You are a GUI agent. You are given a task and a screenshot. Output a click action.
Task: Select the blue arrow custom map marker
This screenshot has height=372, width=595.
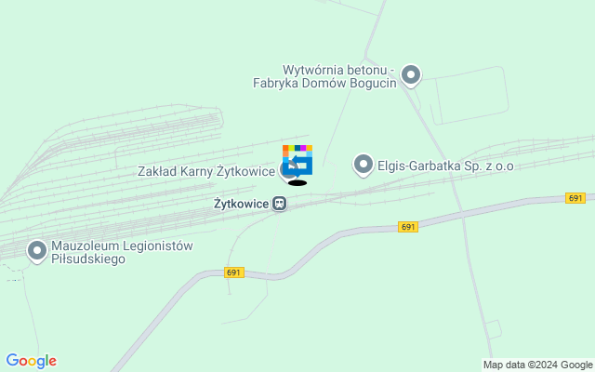coord(297,161)
